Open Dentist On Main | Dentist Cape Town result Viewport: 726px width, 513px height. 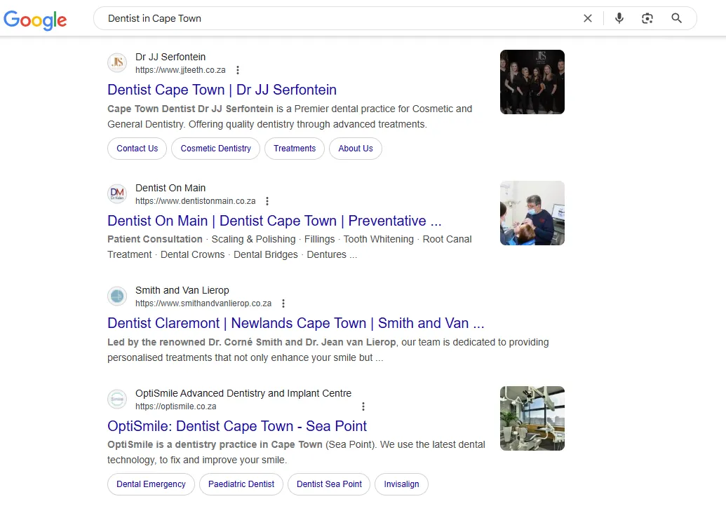274,221
